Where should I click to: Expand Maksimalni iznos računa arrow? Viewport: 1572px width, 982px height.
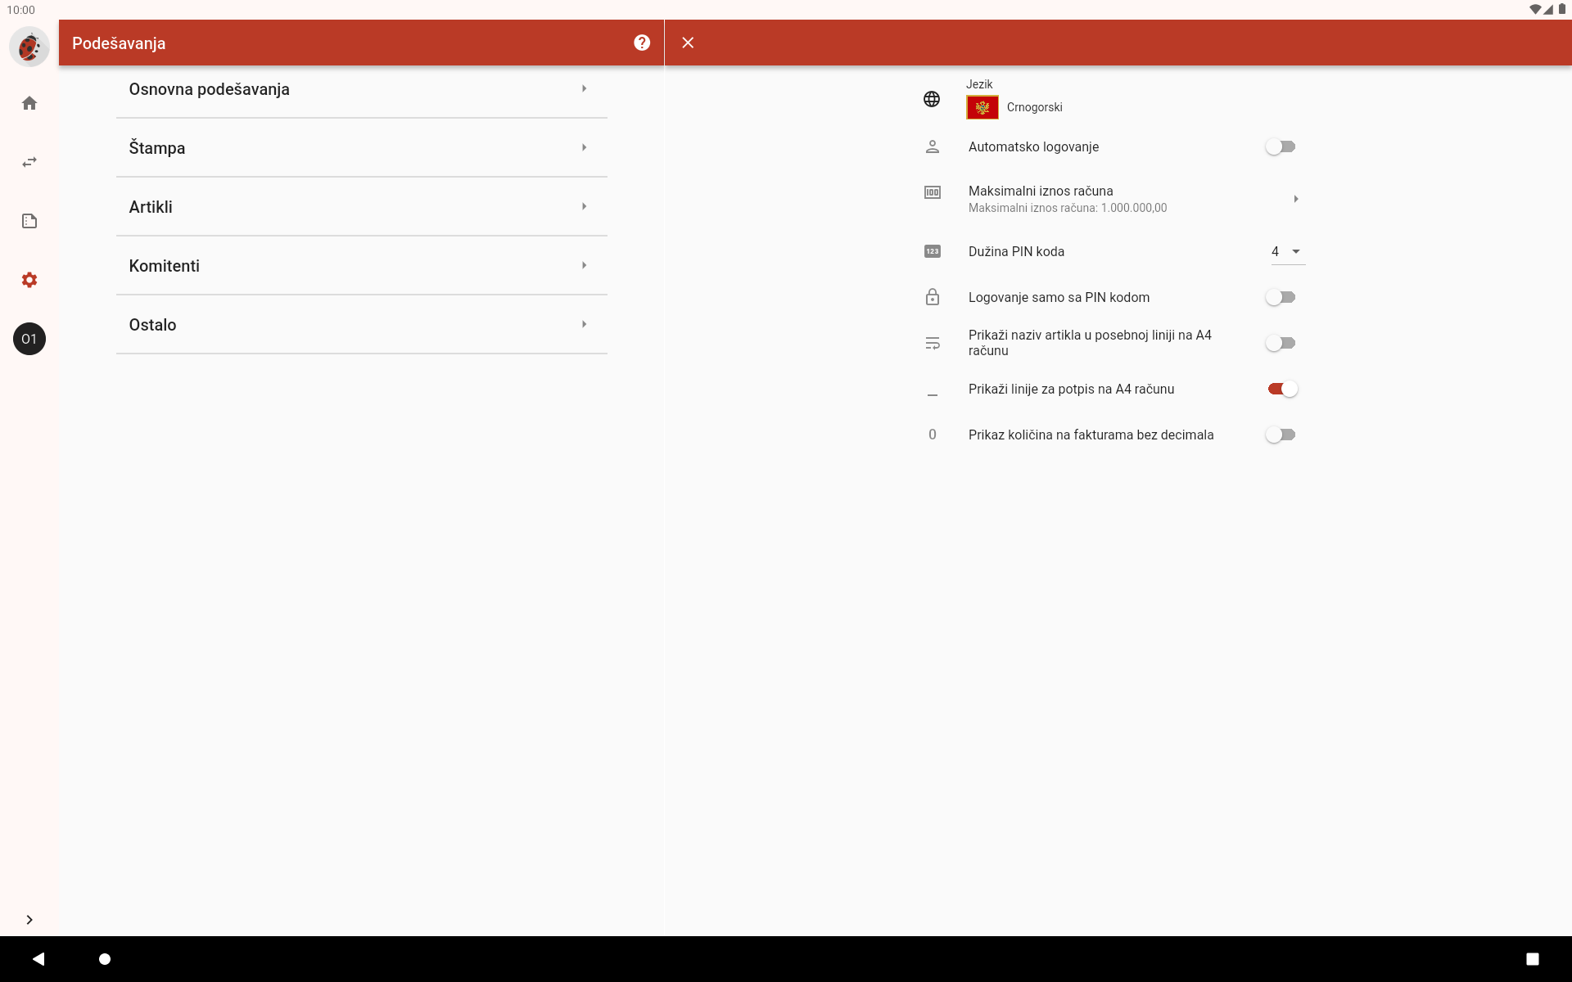coord(1296,199)
